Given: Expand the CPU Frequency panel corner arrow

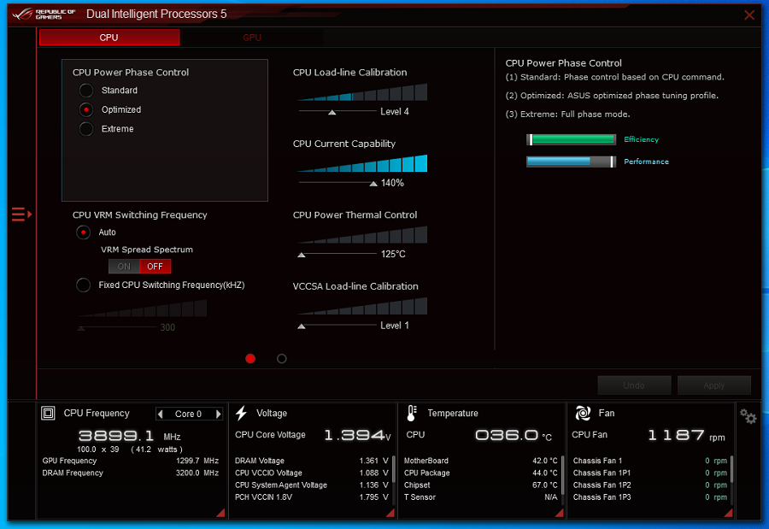Looking at the screenshot, I should pyautogui.click(x=220, y=513).
